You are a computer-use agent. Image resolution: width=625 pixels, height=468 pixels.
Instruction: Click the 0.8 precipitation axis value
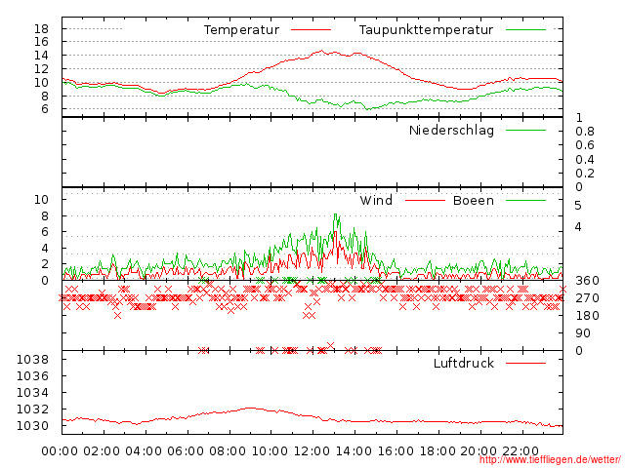tap(585, 132)
